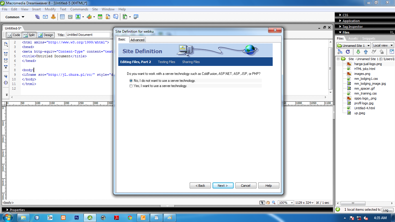Viewport: 395px width, 222px height.
Task: Switch to Snippets tab
Action: 369,38
